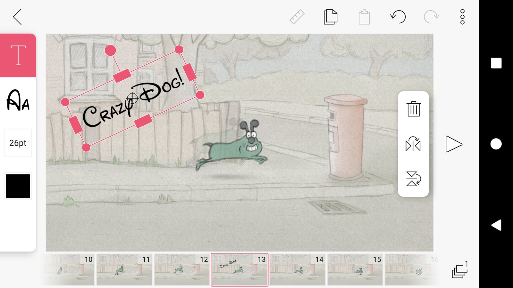The image size is (513, 288).
Task: Select frame 14 thumbnail
Action: click(297, 269)
